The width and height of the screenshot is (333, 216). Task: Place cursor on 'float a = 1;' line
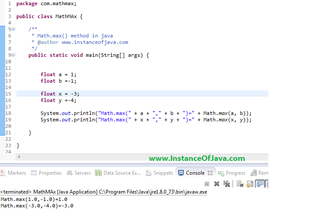[x=58, y=74]
